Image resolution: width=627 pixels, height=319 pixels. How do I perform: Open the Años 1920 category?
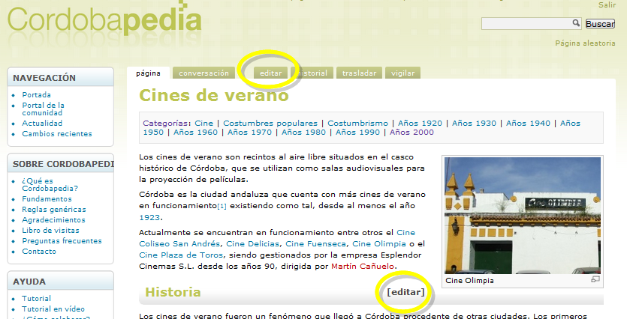click(420, 124)
